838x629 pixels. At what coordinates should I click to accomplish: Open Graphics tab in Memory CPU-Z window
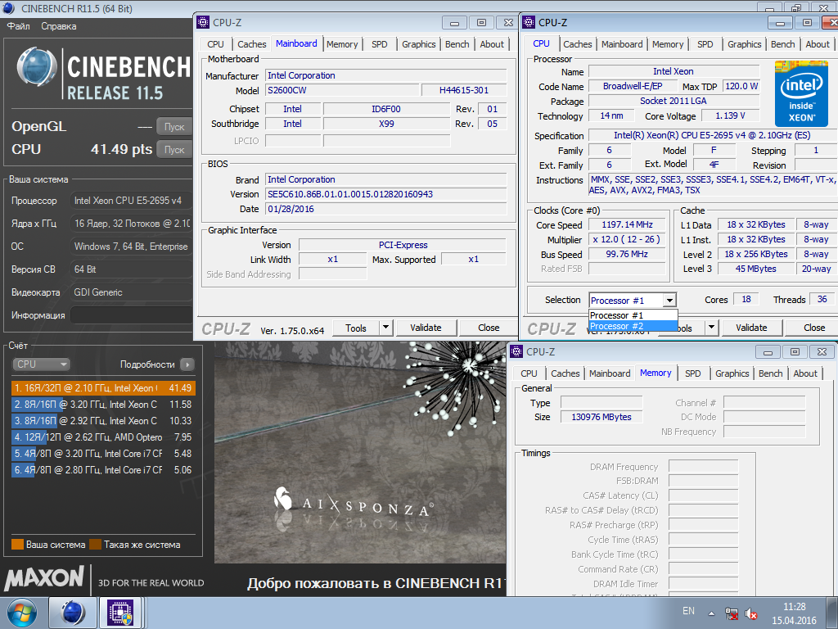(x=732, y=373)
